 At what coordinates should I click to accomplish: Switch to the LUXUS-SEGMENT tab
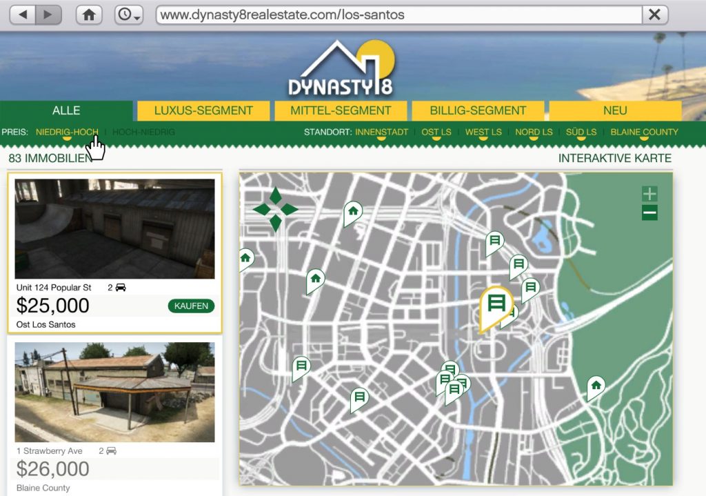203,110
